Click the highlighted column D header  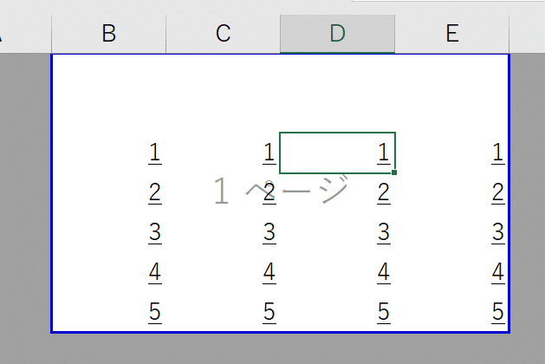click(337, 34)
